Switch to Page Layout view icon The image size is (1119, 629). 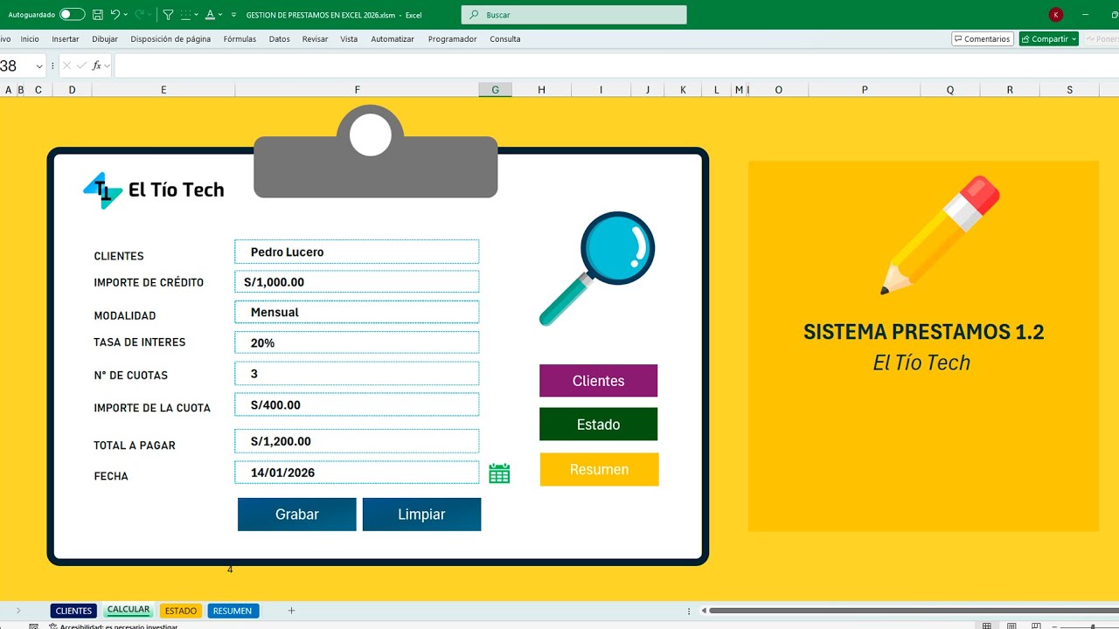coord(1011,626)
